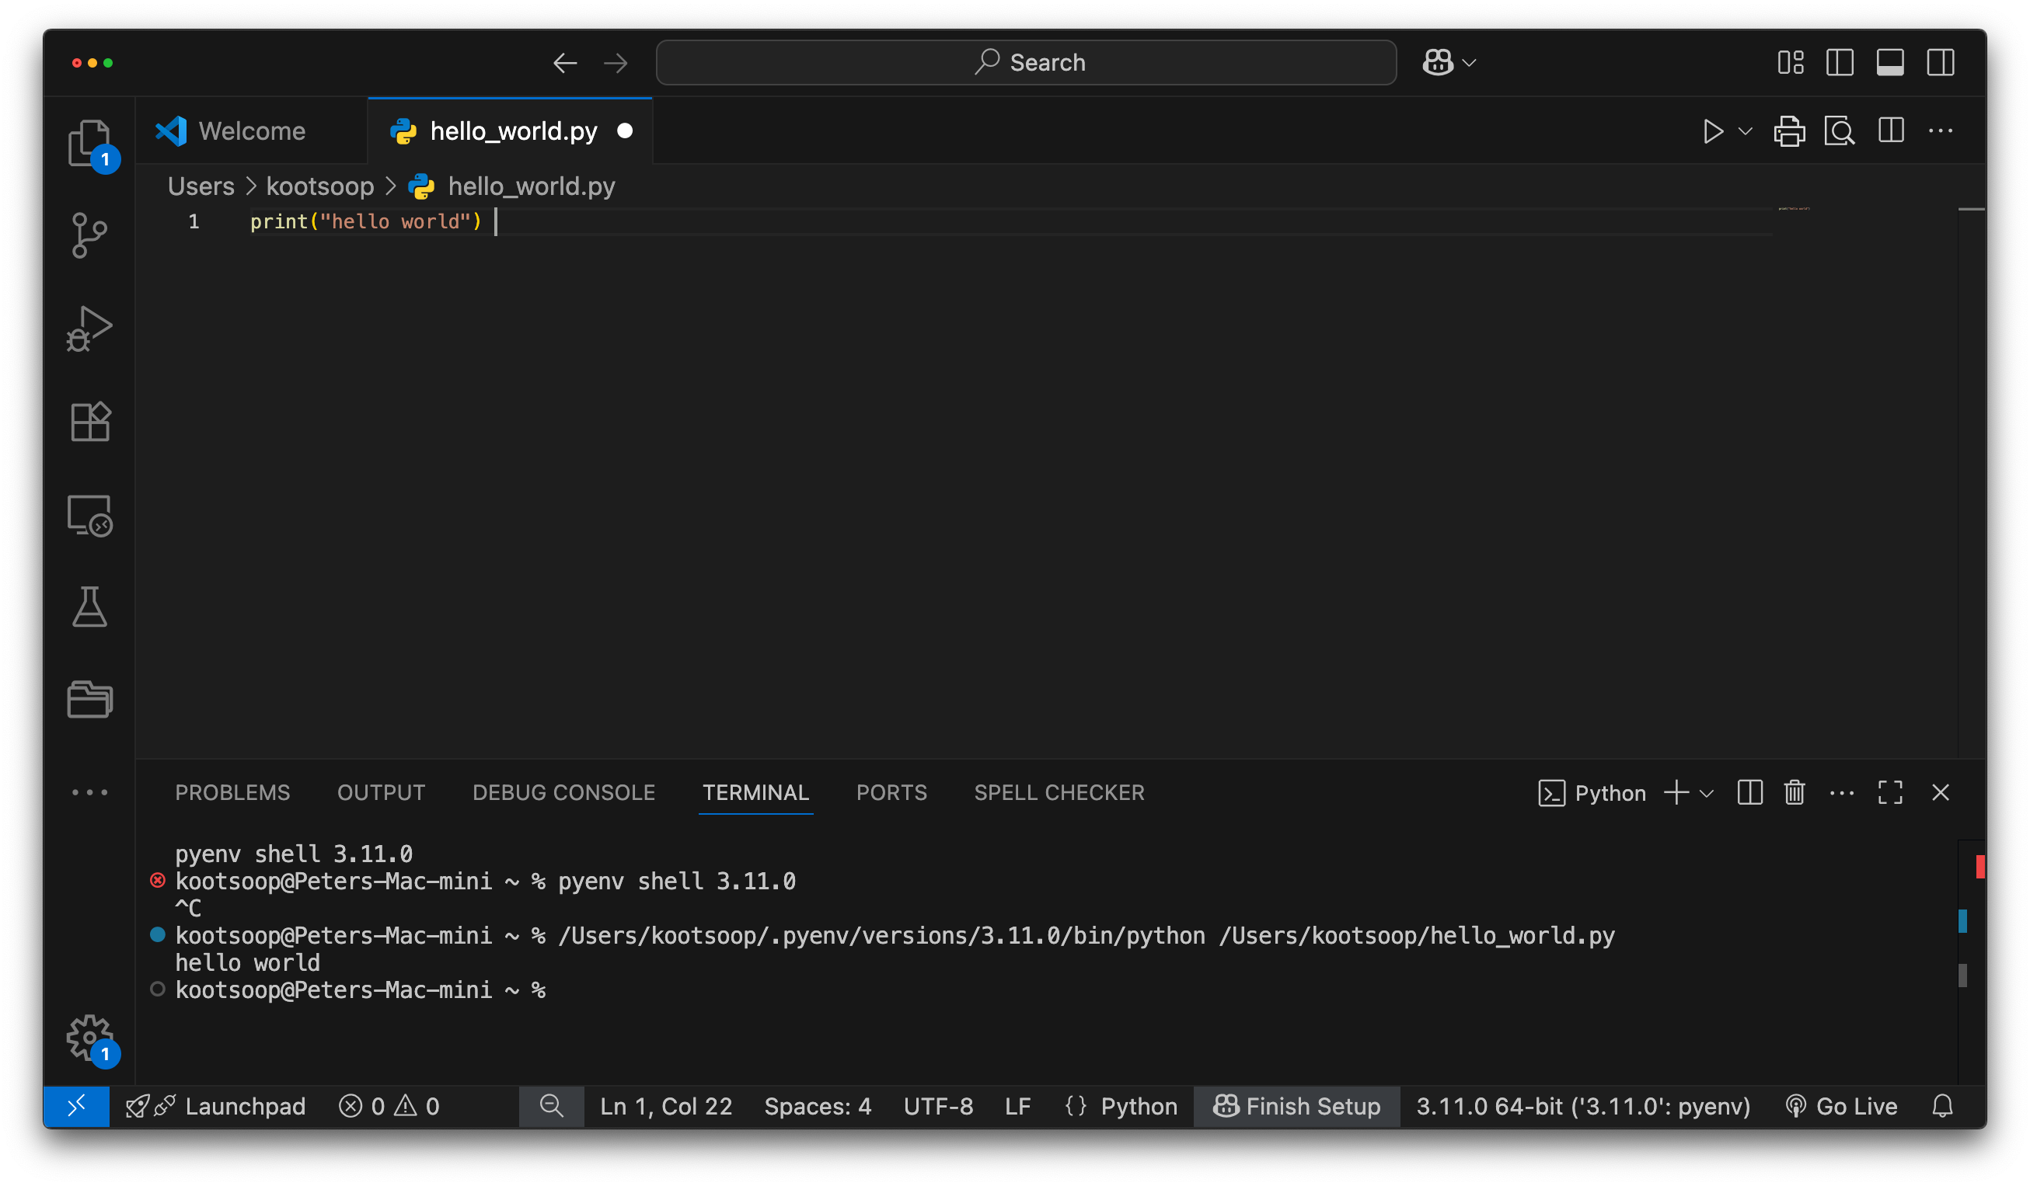Kill terminal with the trash icon
Viewport: 2030px width, 1186px height.
pos(1795,793)
